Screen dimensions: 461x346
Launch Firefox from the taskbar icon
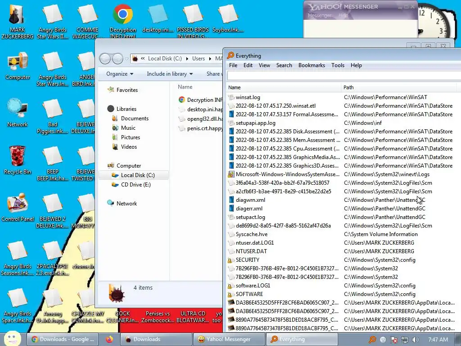coord(109,339)
